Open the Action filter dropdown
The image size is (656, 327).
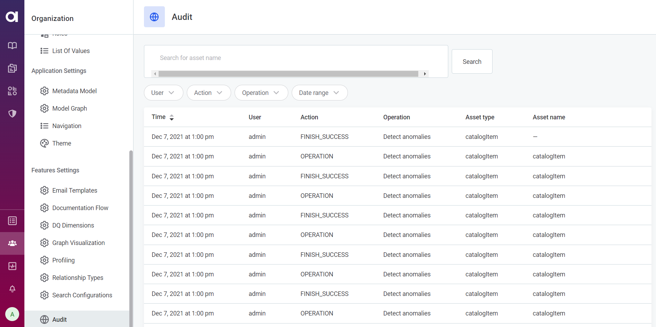point(208,92)
